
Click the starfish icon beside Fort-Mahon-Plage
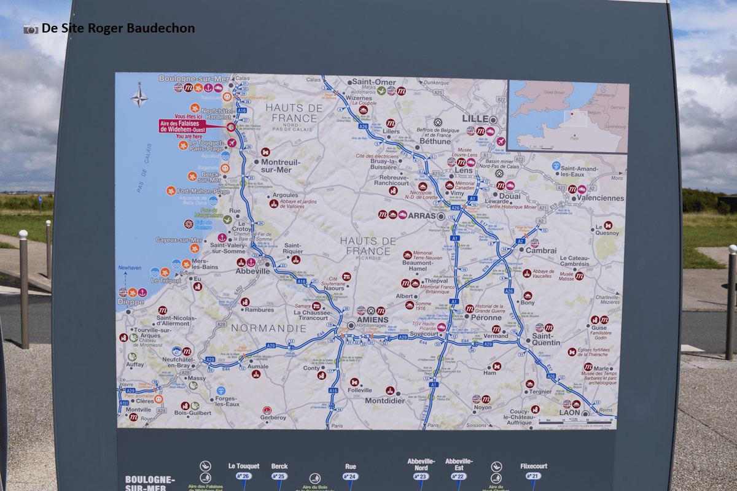[x=170, y=191]
